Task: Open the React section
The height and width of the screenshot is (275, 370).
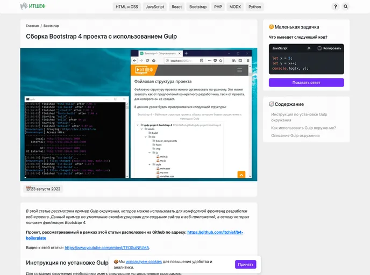Action: coord(177,7)
